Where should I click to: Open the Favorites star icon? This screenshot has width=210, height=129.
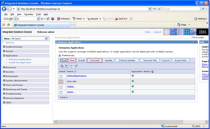(x=4, y=25)
